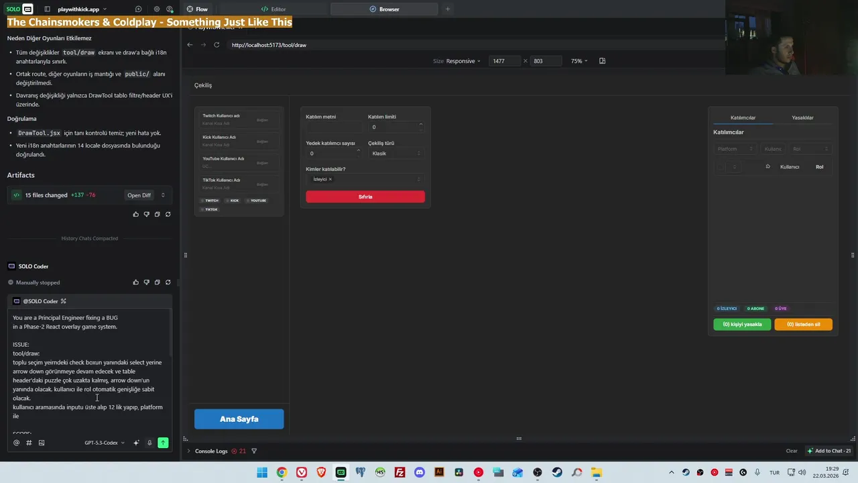Add a new tab with plus icon
This screenshot has height=483, width=858.
(x=448, y=9)
